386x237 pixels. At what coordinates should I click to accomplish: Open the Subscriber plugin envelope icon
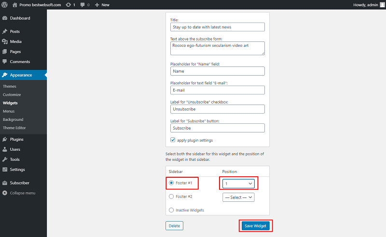pyautogui.click(x=5, y=183)
